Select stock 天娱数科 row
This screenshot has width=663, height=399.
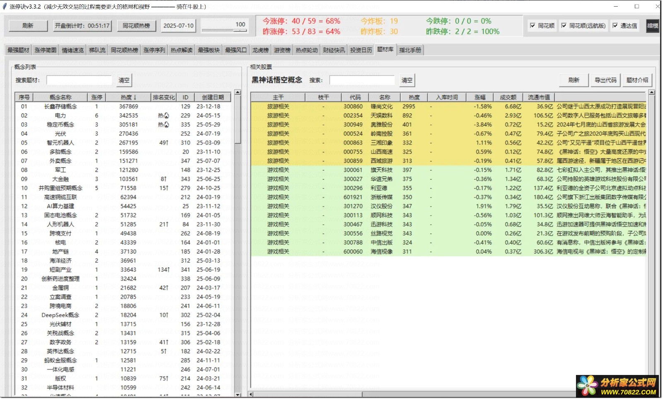coord(449,116)
